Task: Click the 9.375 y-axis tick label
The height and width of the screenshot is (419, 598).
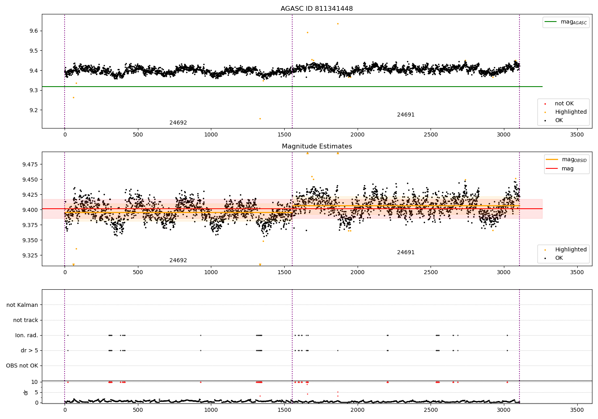Action: 30,225
